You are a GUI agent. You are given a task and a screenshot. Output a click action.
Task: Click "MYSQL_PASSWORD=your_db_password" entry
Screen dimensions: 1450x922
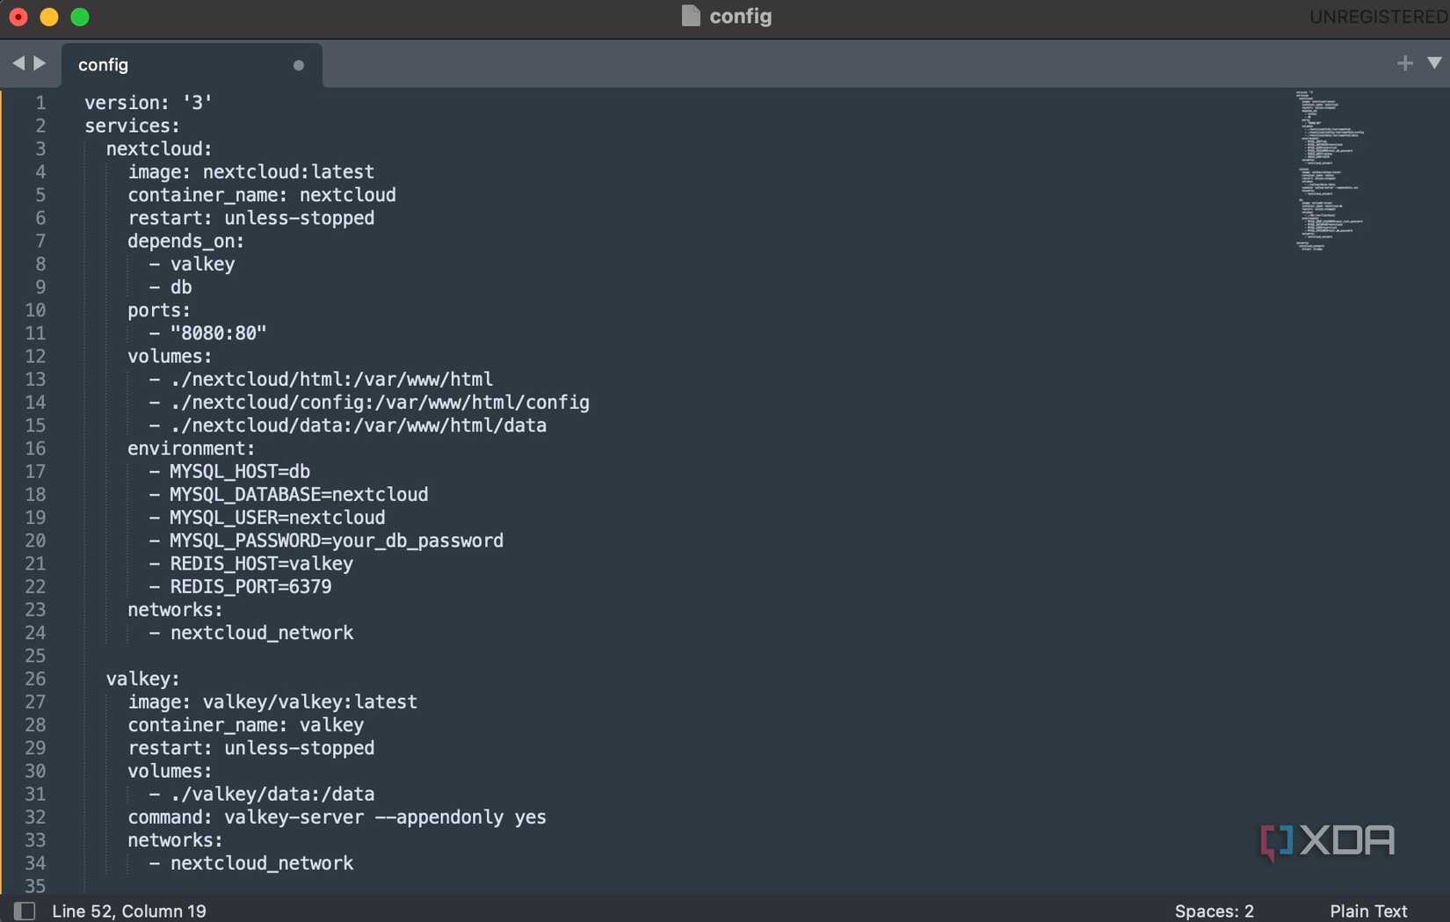[337, 541]
